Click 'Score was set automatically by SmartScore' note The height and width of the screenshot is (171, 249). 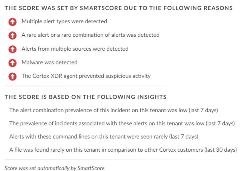point(55,168)
